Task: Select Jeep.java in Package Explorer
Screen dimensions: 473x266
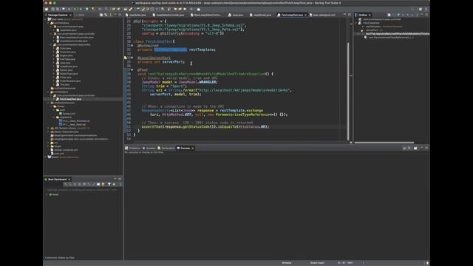Action: click(63, 63)
